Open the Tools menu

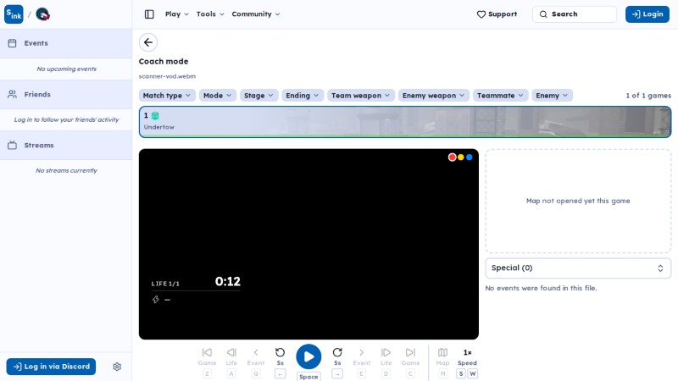click(x=210, y=14)
